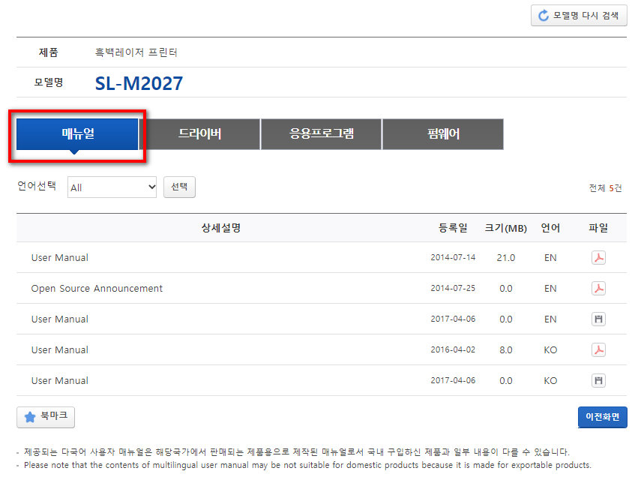Click the 선택 button next to language

[179, 187]
